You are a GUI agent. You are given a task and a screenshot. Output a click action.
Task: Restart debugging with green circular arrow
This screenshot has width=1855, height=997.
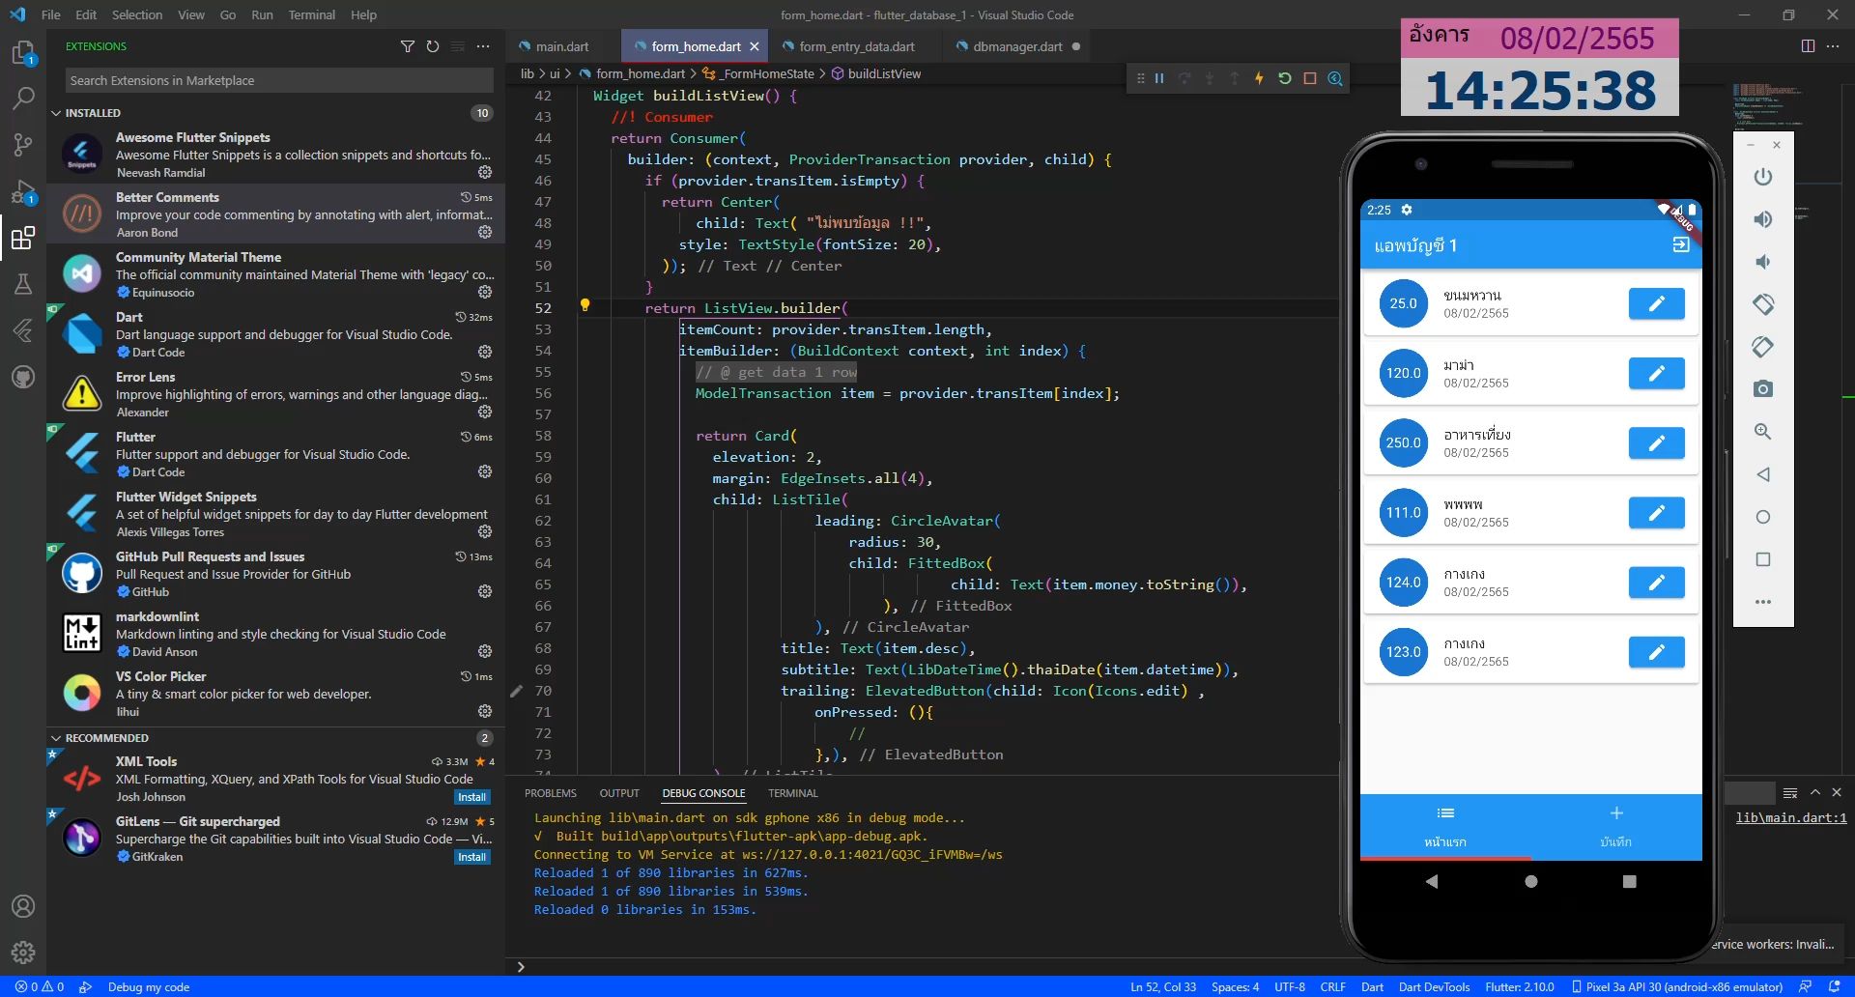[1285, 78]
